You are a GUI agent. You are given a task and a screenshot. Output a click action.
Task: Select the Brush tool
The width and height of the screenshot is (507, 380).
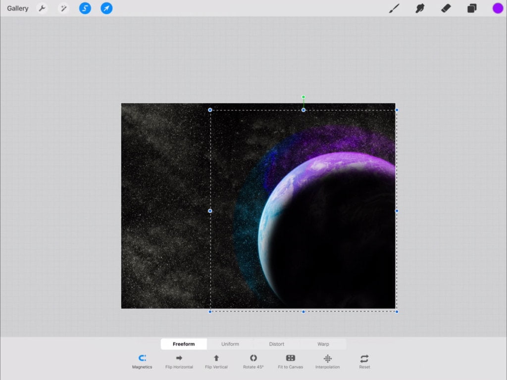394,8
